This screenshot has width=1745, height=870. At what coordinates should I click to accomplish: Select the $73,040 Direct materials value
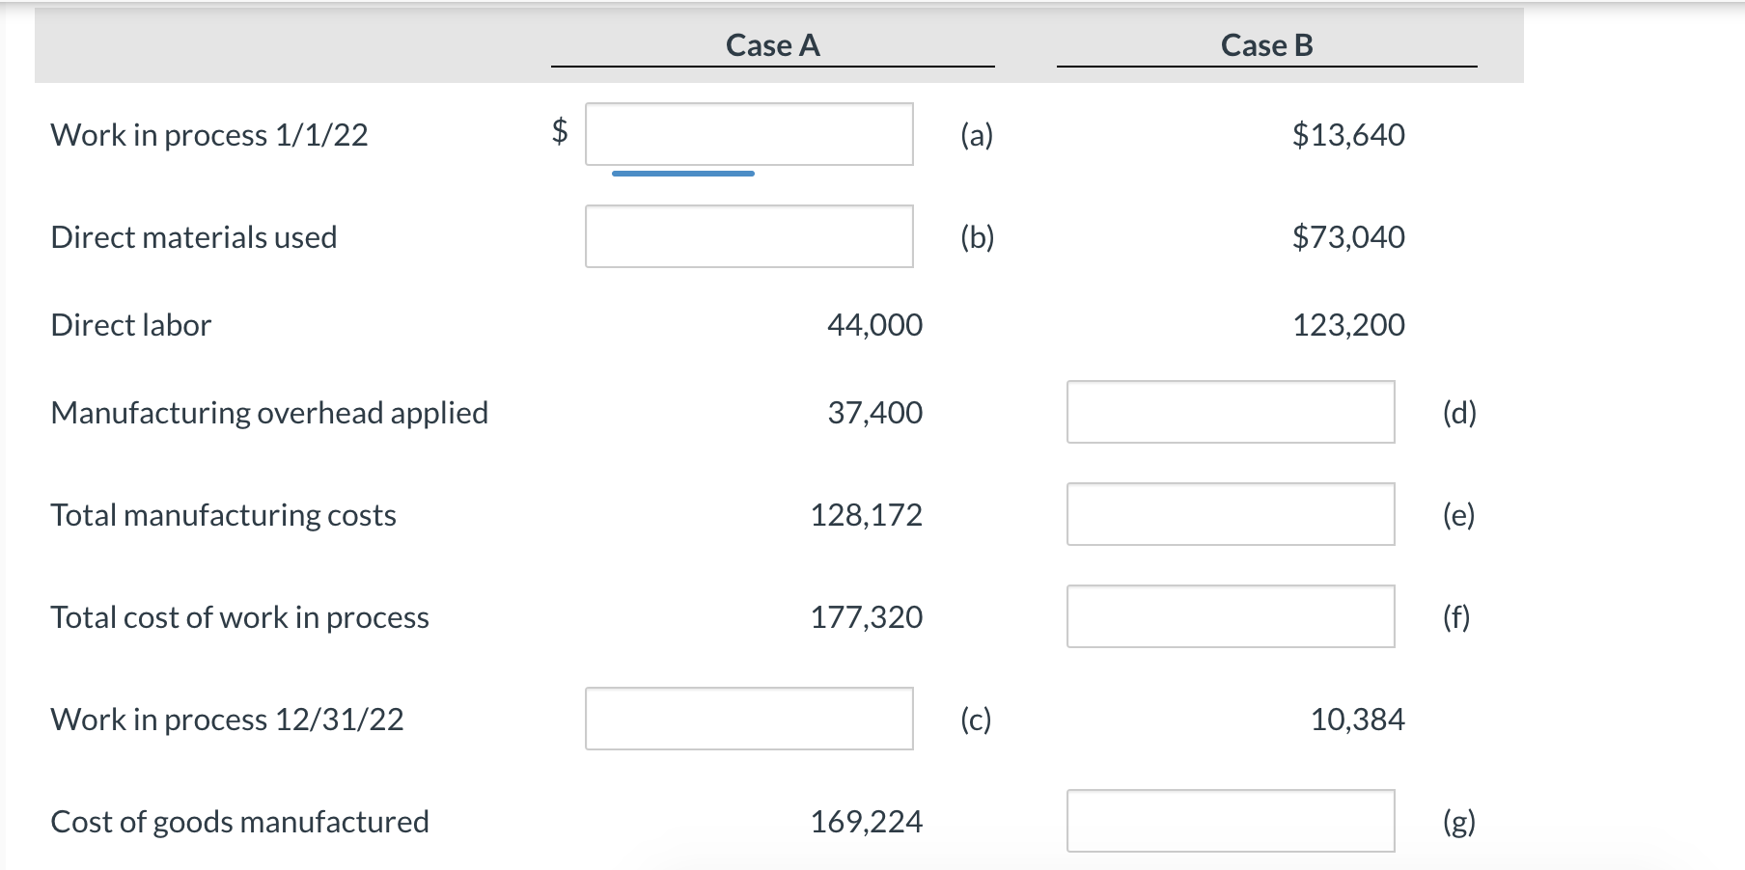(1350, 236)
